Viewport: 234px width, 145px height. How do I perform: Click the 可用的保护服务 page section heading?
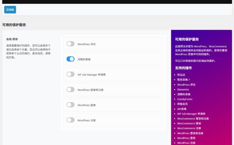(x=14, y=25)
